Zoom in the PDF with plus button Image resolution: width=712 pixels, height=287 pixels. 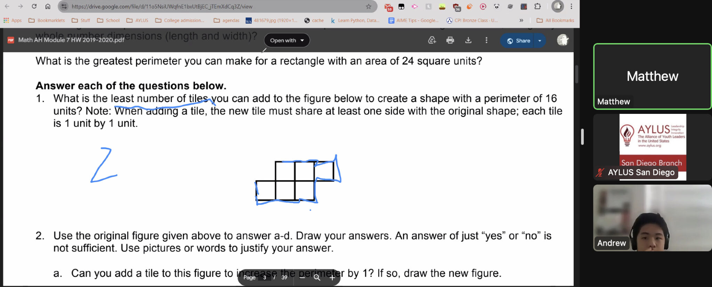click(332, 278)
